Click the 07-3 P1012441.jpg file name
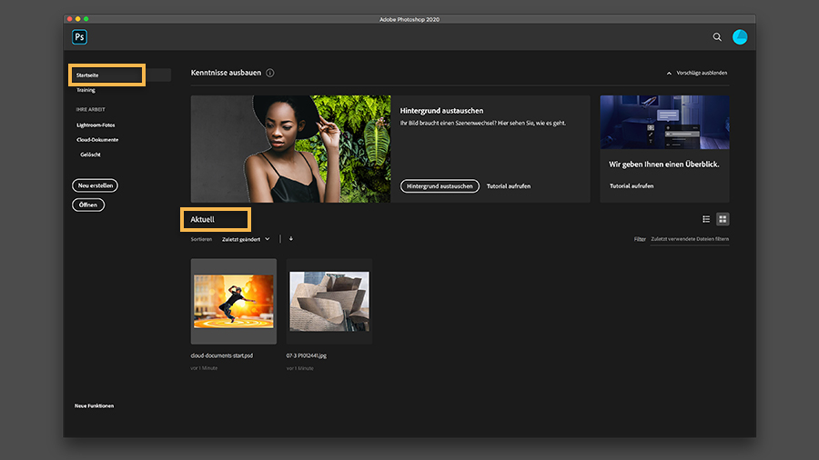The image size is (819, 460). pos(307,355)
